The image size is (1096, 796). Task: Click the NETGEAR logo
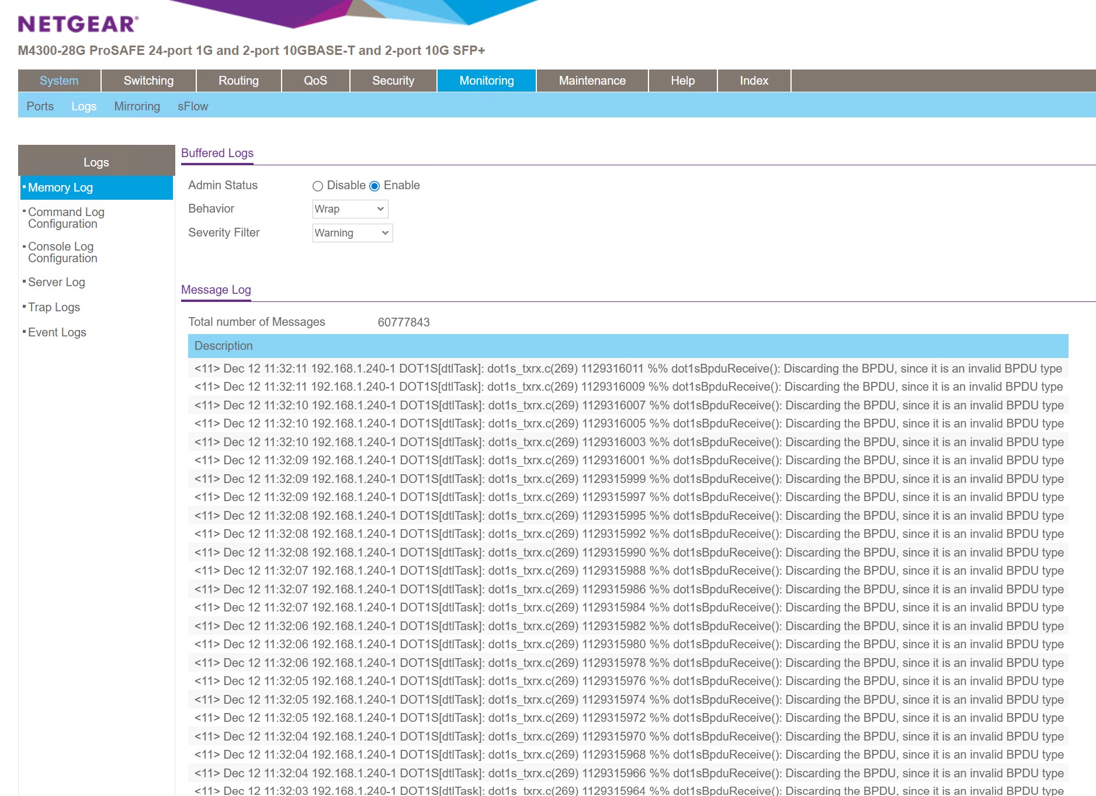coord(78,24)
